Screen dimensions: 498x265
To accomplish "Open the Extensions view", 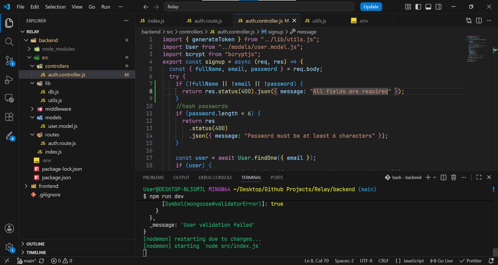I will [9, 117].
